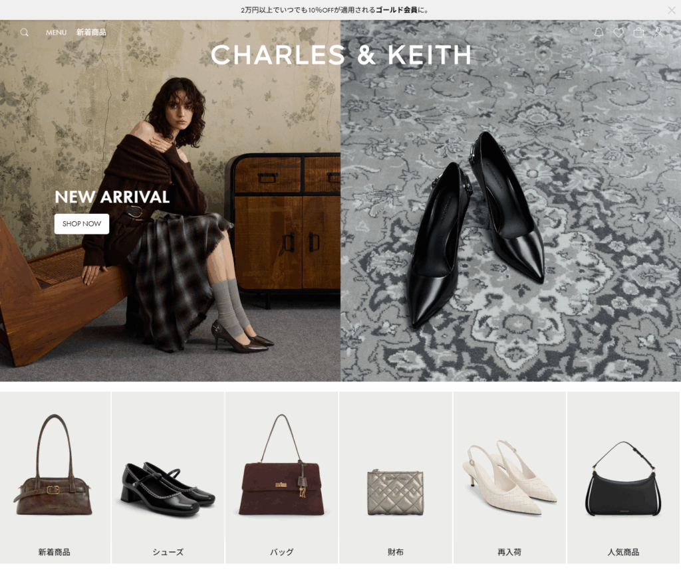The width and height of the screenshot is (681, 570).
Task: Open the 人気商品 category tile
Action: 624,478
